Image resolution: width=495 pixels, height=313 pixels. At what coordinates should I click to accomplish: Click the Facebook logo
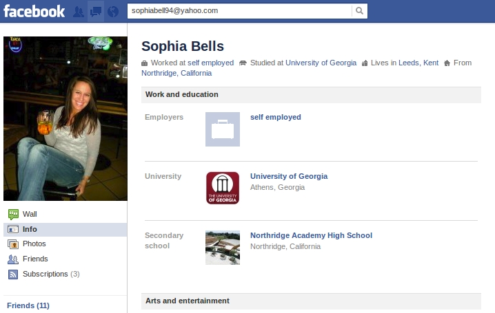[x=34, y=11]
